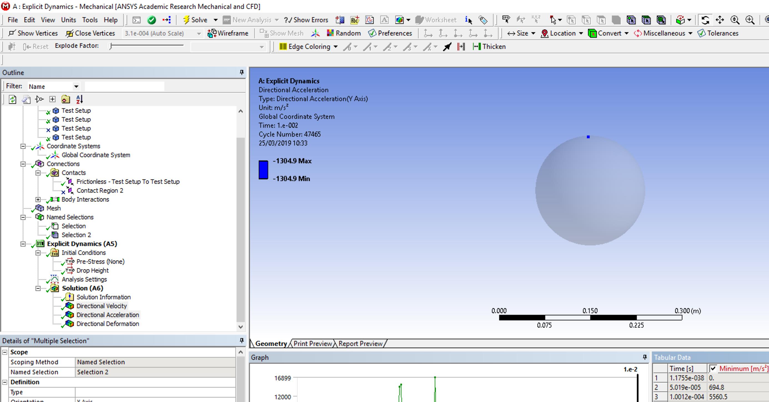Click the refresh icon in Outline toolbar
The height and width of the screenshot is (402, 769).
click(12, 99)
